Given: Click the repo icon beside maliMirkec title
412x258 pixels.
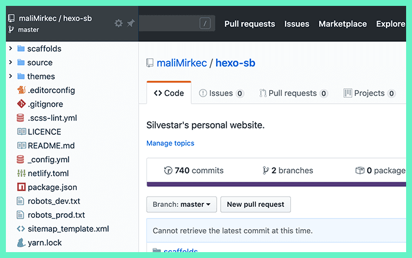Looking at the screenshot, I should tap(150, 63).
